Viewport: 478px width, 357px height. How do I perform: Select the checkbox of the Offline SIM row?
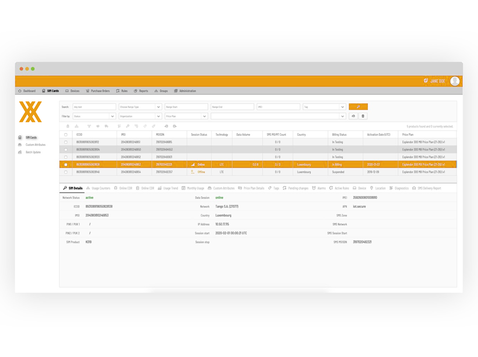click(66, 172)
